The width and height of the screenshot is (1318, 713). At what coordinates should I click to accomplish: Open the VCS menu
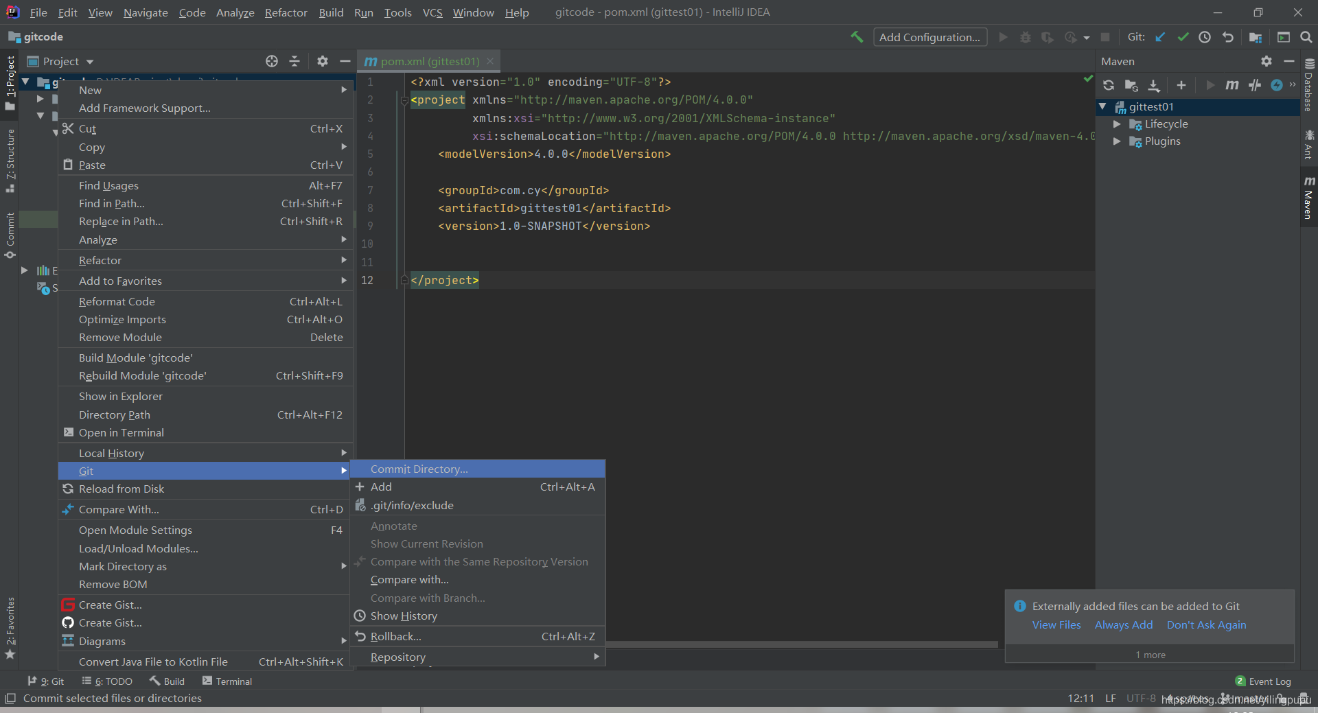click(x=432, y=12)
